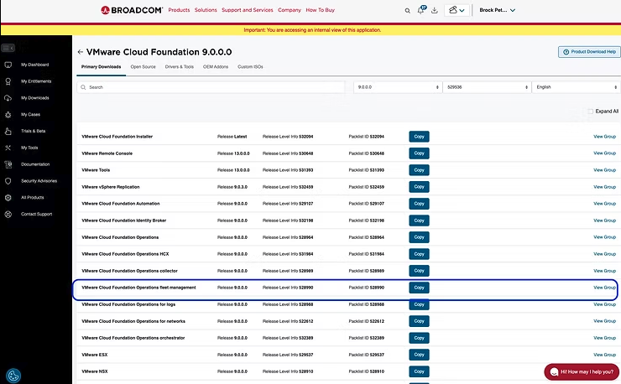Open the My Cases bug icon
Viewport: 621px width, 384px height.
[8, 114]
